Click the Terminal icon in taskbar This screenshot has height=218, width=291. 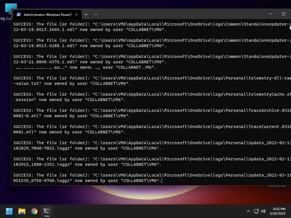47,211
